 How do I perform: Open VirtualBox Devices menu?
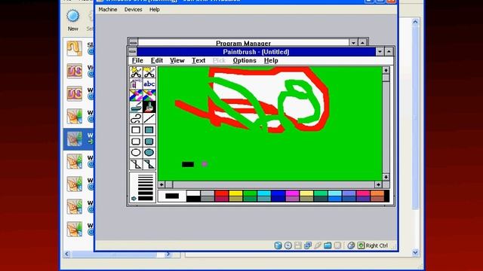[133, 10]
